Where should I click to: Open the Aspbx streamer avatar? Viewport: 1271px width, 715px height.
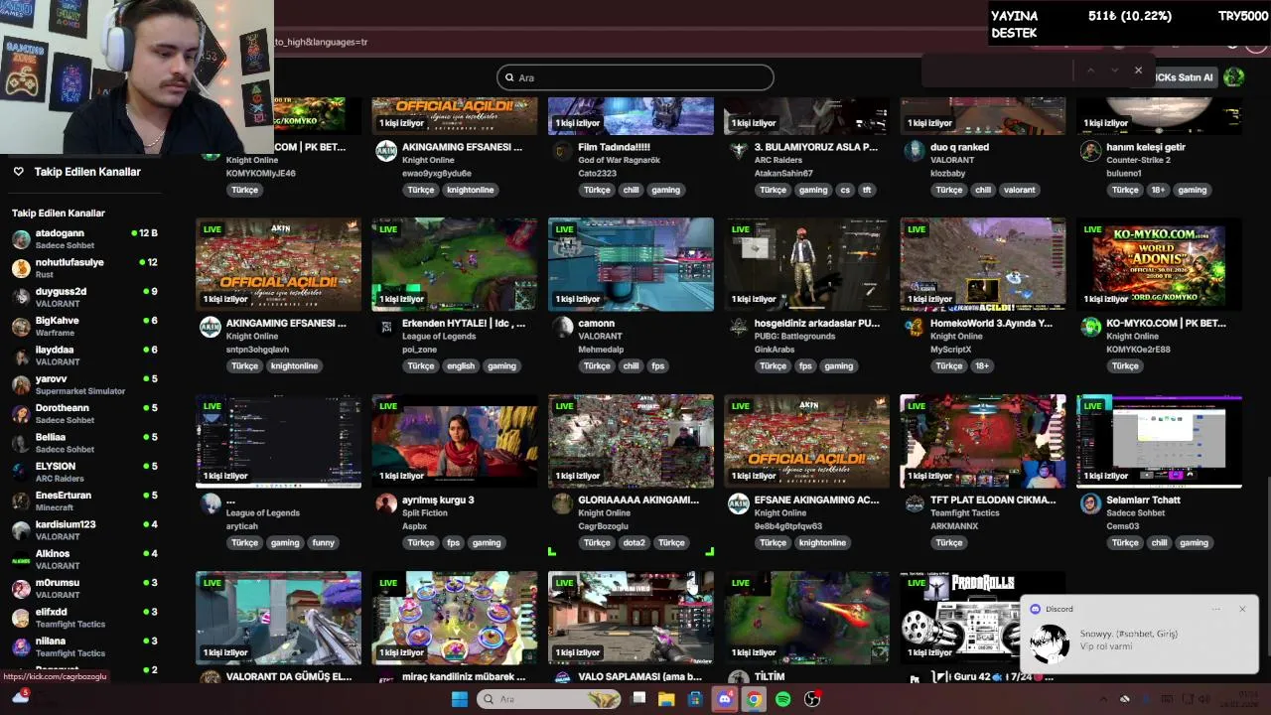coord(386,504)
